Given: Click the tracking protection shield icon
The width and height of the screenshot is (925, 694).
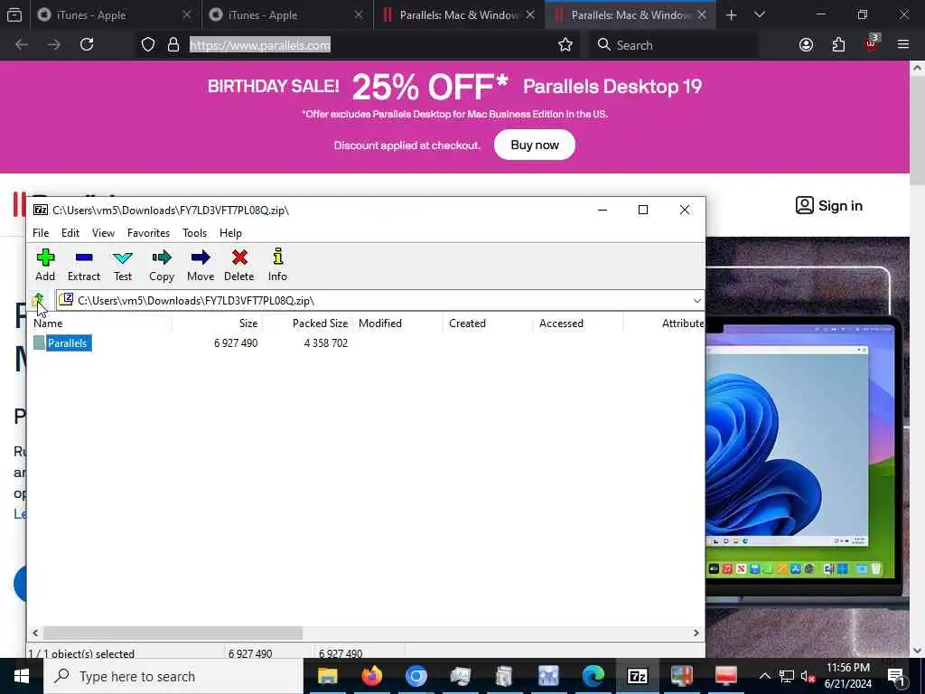Looking at the screenshot, I should point(148,45).
